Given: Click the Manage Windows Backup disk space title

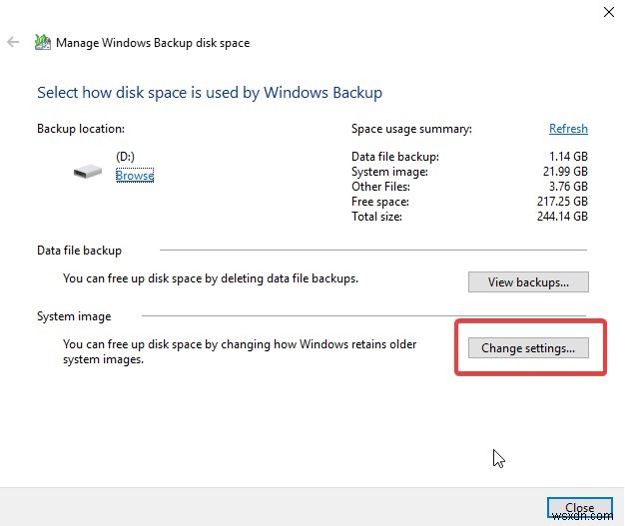Looking at the screenshot, I should pyautogui.click(x=153, y=43).
